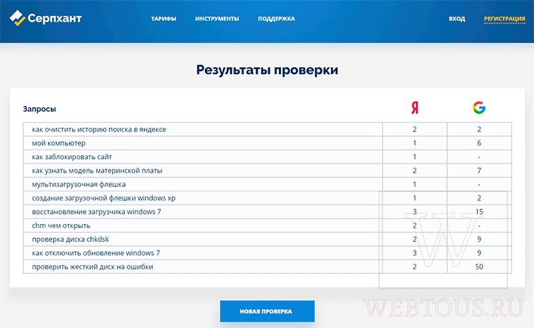Click Google position 2 for windows xp query

click(x=479, y=198)
